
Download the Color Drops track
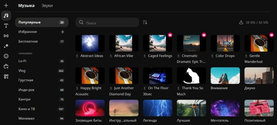(212, 56)
